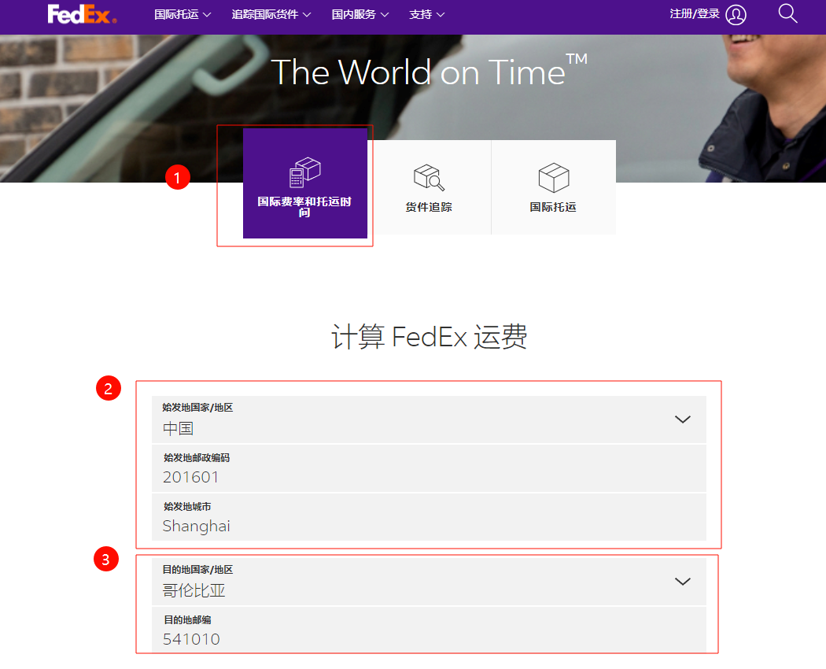Expand the 国际托运 navigation menu

tap(183, 15)
